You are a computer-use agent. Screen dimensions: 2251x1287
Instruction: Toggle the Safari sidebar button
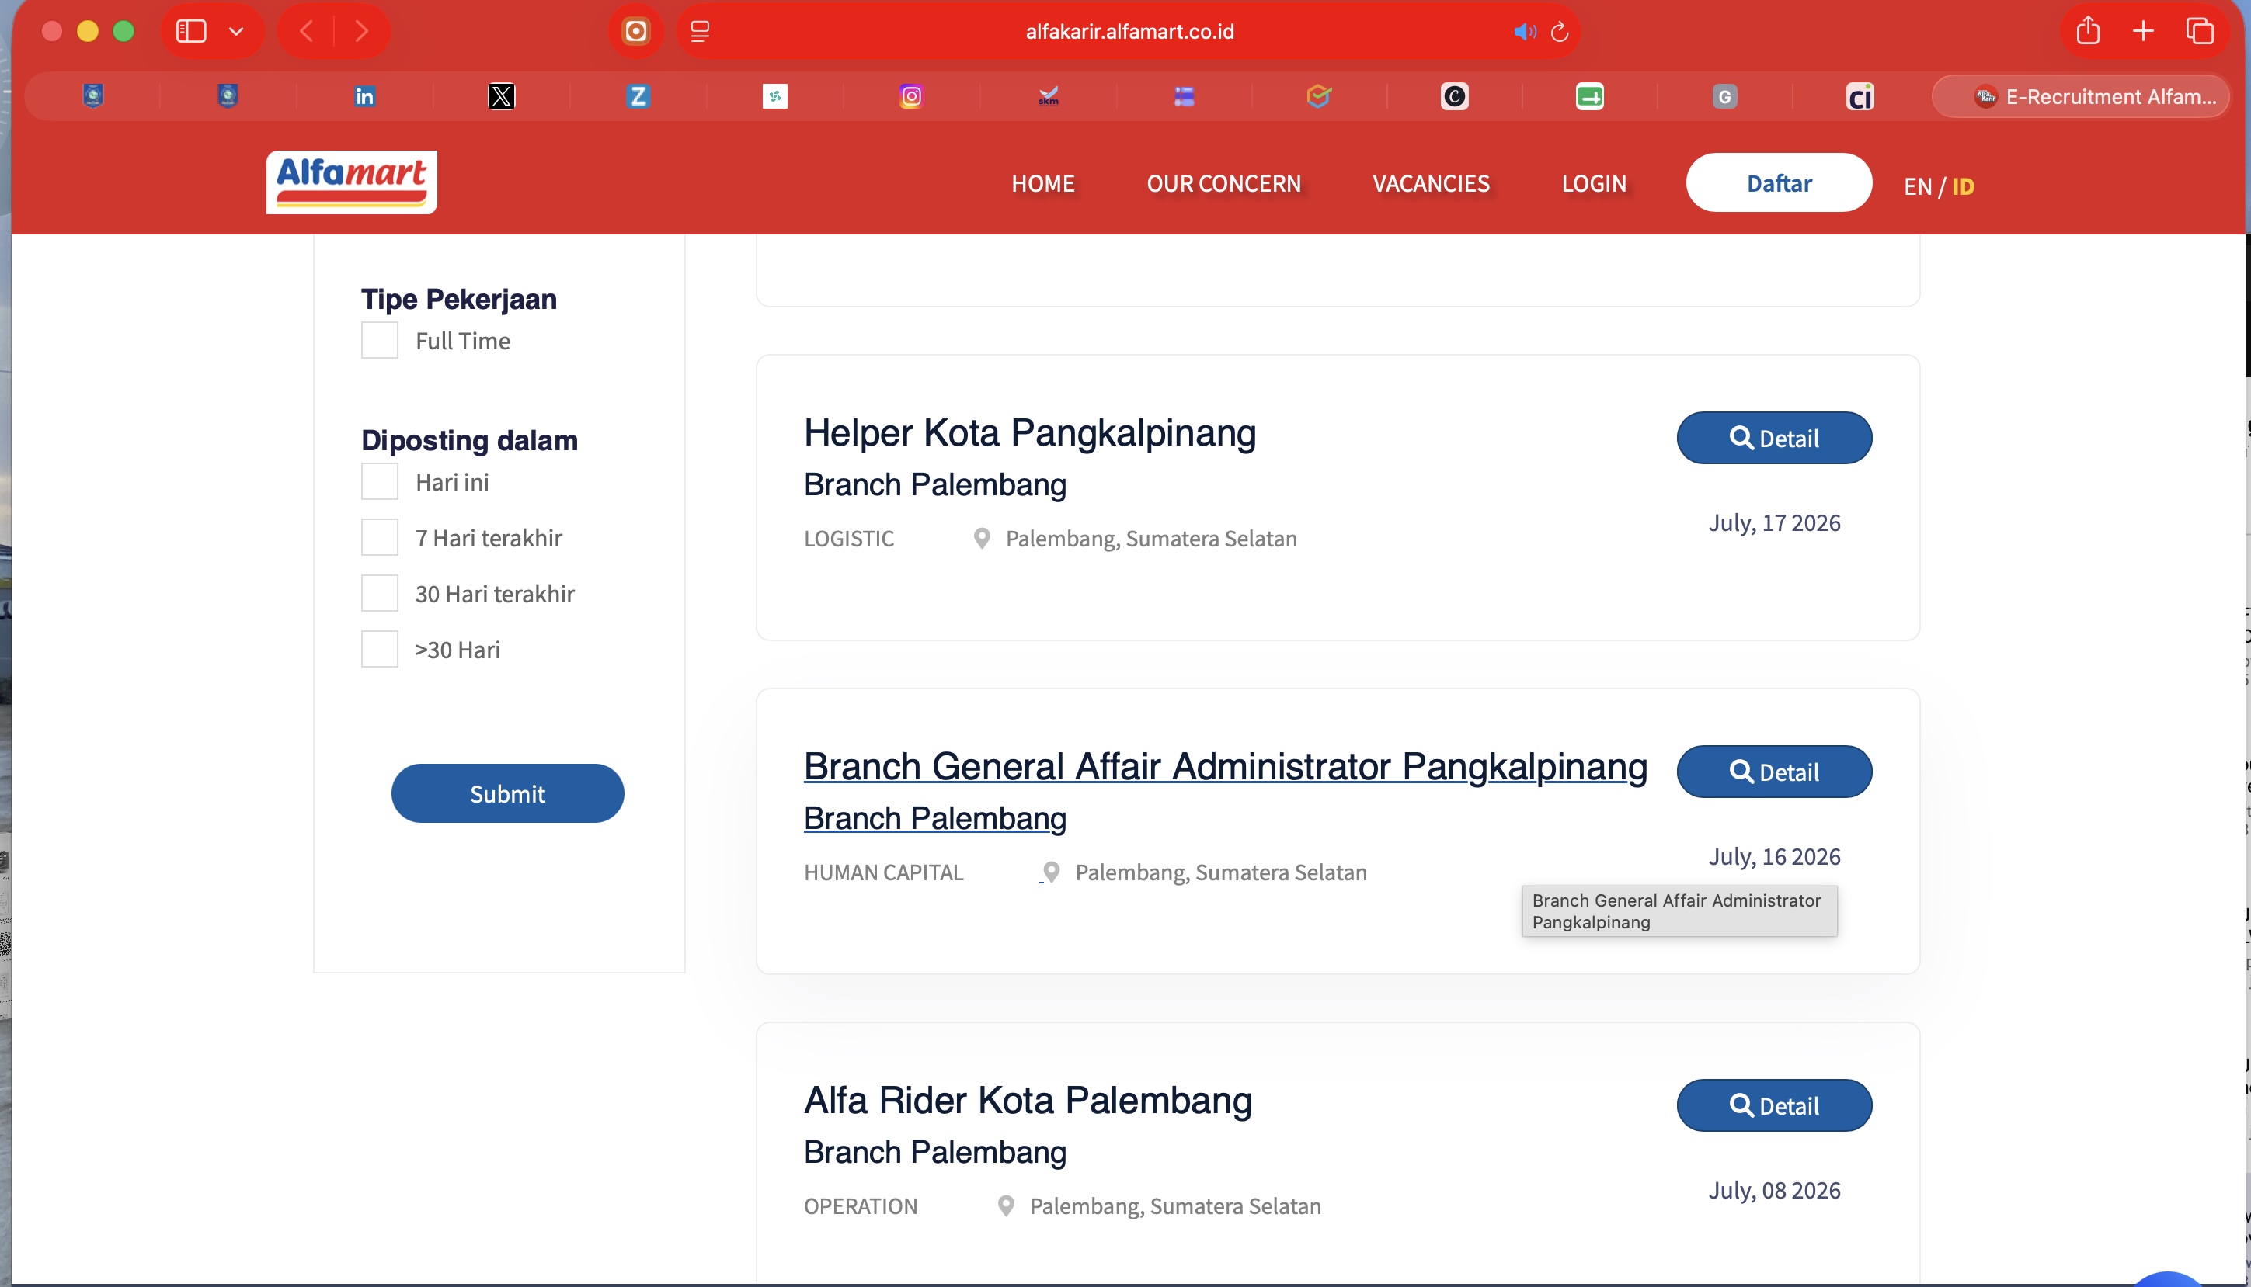pyautogui.click(x=191, y=32)
